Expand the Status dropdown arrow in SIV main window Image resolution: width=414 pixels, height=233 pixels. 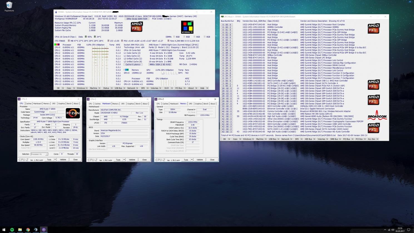(x=112, y=88)
